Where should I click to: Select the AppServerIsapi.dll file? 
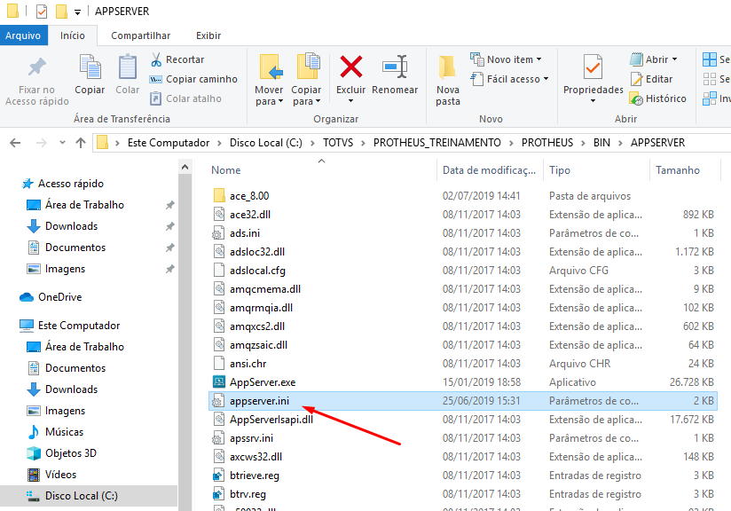coord(271,420)
